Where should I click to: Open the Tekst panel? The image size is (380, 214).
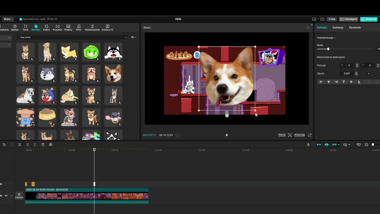[26, 28]
